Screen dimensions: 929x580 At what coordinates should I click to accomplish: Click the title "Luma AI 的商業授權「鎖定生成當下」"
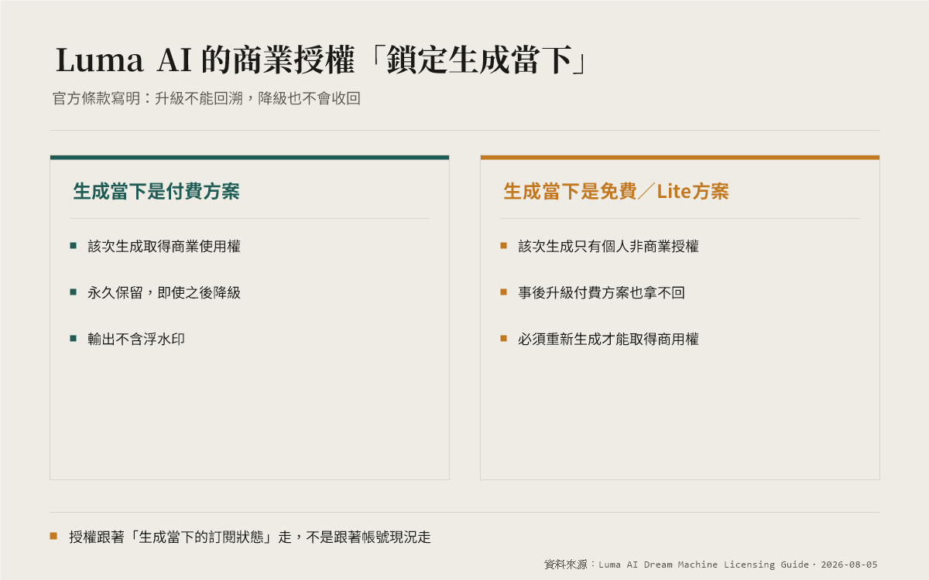(322, 61)
